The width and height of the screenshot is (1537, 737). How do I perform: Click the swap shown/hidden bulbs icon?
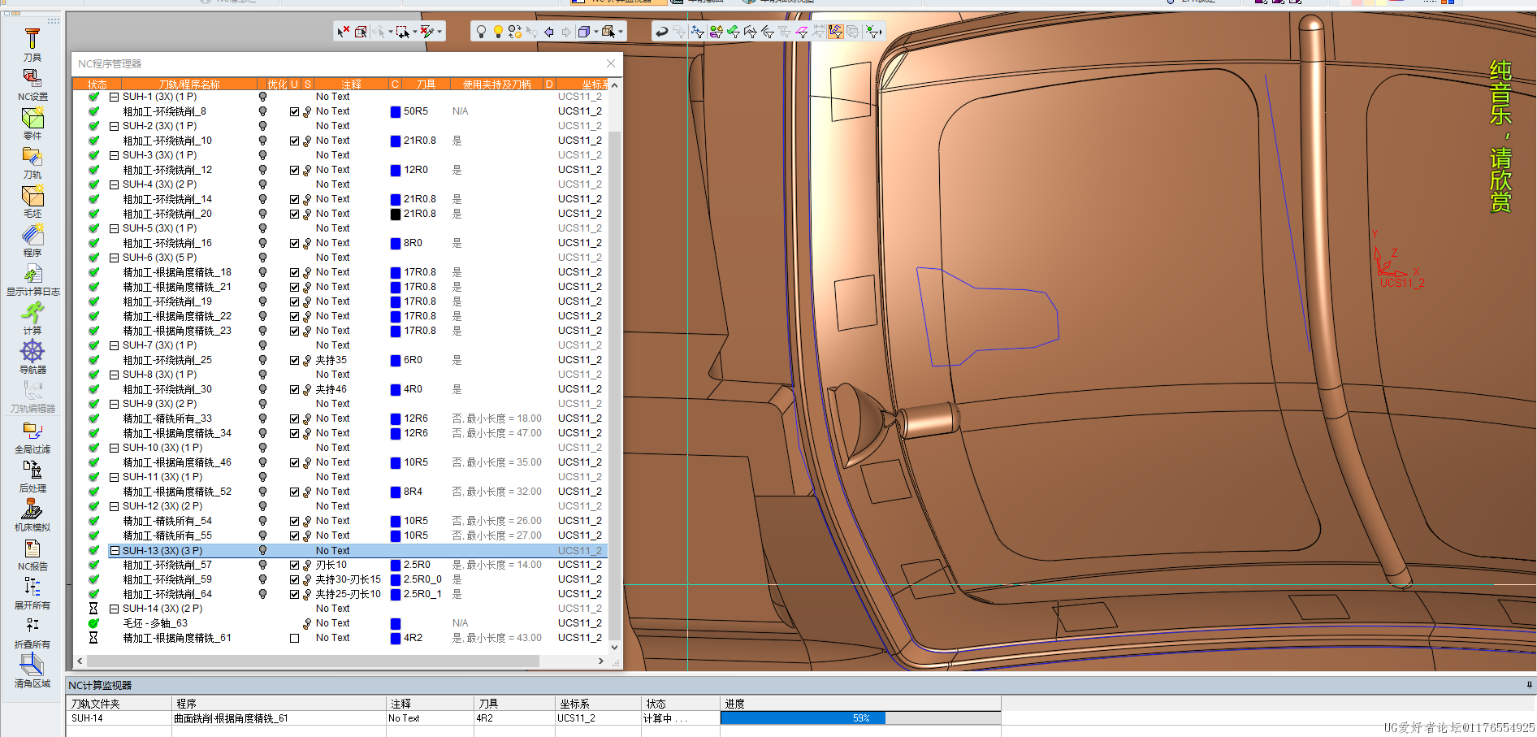pos(515,32)
